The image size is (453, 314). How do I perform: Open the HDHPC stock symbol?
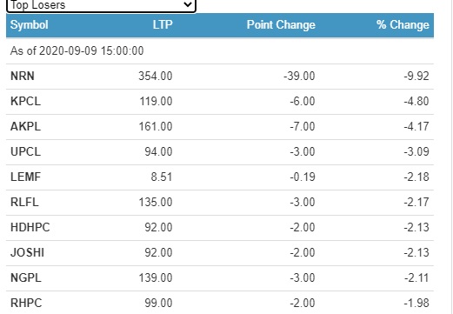click(30, 228)
